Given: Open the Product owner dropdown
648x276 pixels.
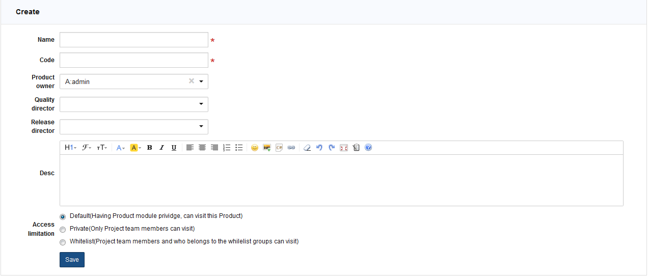Looking at the screenshot, I should coord(201,81).
